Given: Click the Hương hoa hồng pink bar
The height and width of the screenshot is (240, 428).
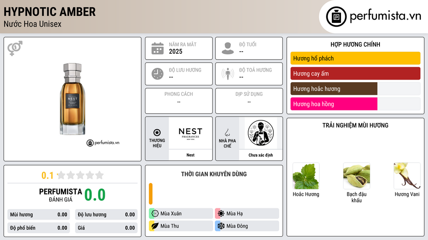Looking at the screenshot, I should point(334,104).
